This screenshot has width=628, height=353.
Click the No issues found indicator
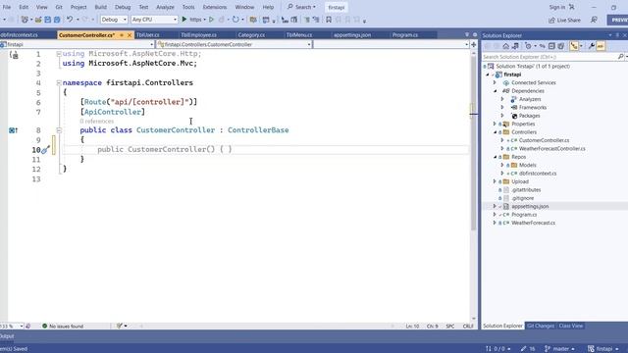63,327
